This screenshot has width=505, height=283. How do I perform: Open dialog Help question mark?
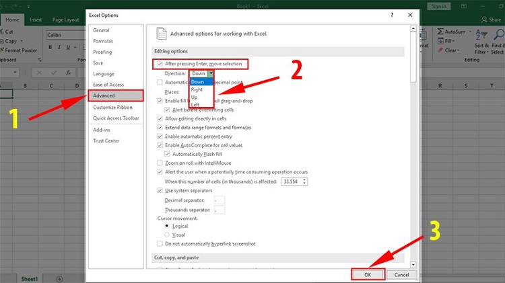392,15
